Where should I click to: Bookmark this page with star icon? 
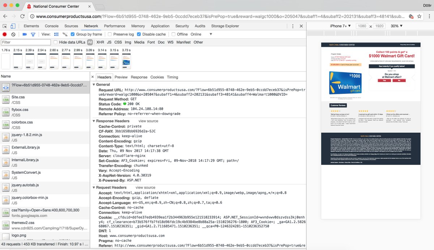pyautogui.click(x=419, y=16)
